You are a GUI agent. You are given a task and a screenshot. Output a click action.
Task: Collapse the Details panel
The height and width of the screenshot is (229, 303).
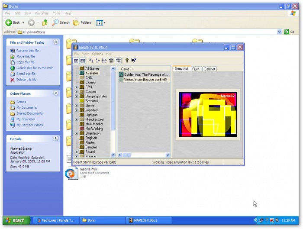click(56, 139)
